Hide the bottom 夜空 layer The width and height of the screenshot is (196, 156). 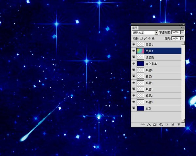(134, 108)
